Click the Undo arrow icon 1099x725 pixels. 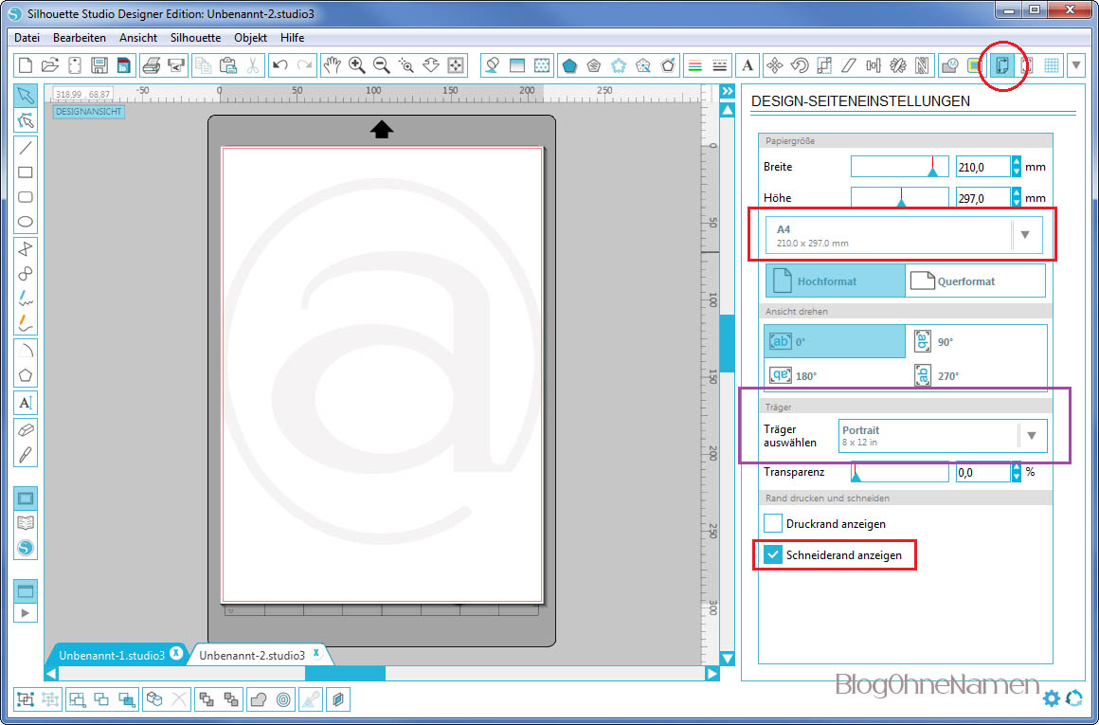coord(279,65)
